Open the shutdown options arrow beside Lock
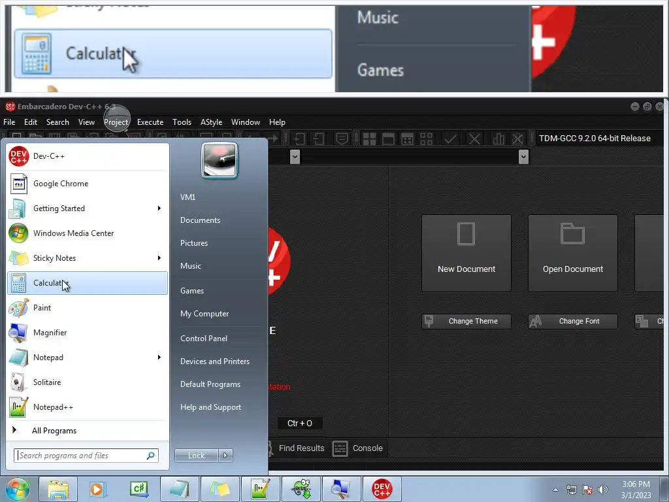This screenshot has width=669, height=502. 225,456
